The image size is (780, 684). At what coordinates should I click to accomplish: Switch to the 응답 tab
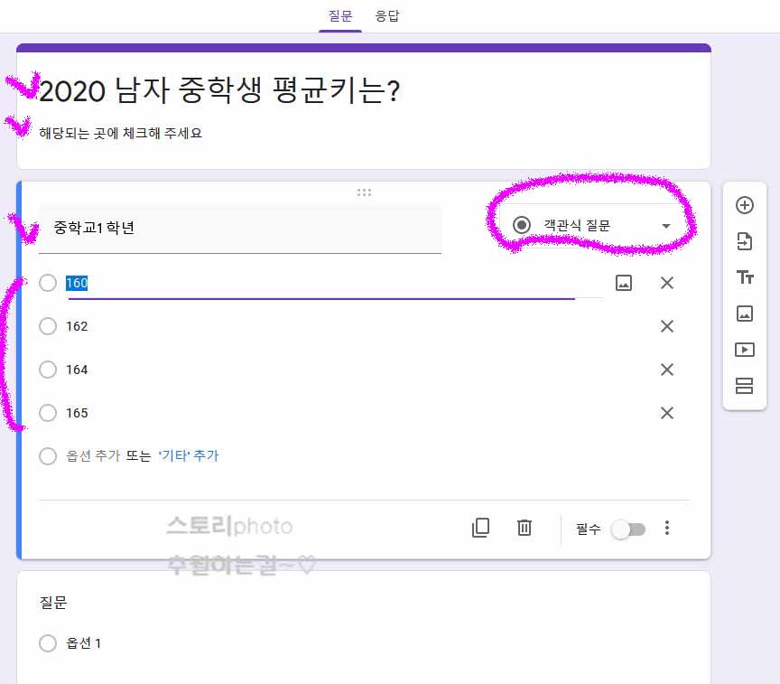pos(387,16)
